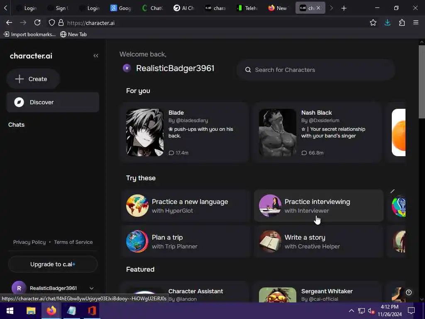This screenshot has height=319, width=425.
Task: Open the Privacy Policy link
Action: (29, 242)
